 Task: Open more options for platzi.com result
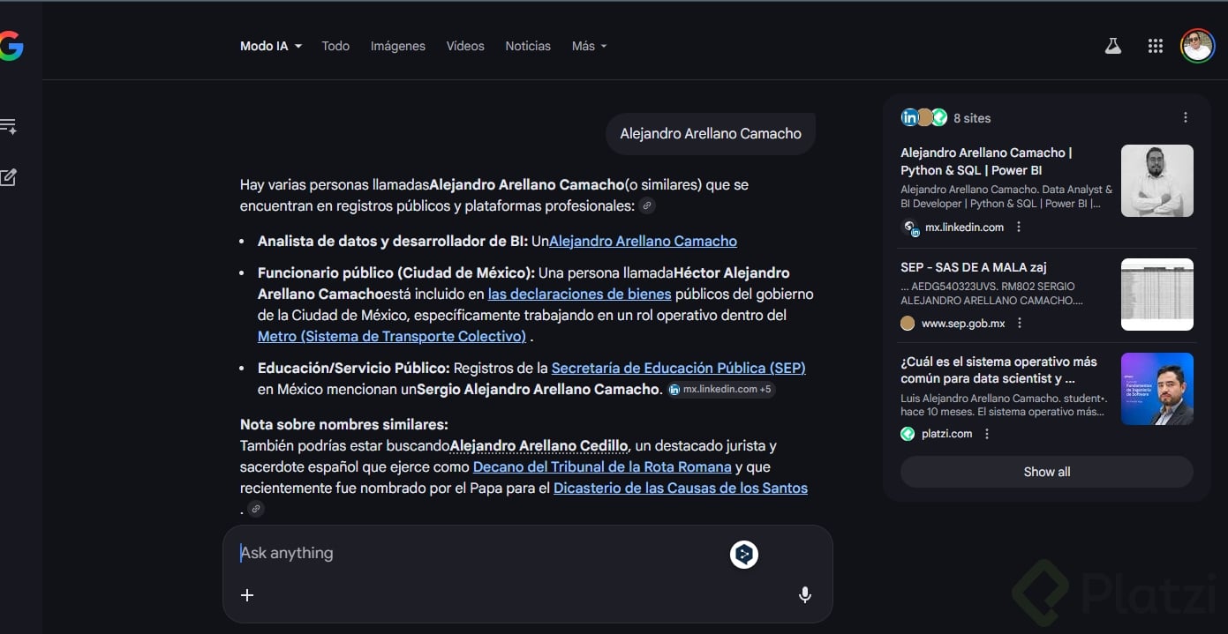[987, 434]
